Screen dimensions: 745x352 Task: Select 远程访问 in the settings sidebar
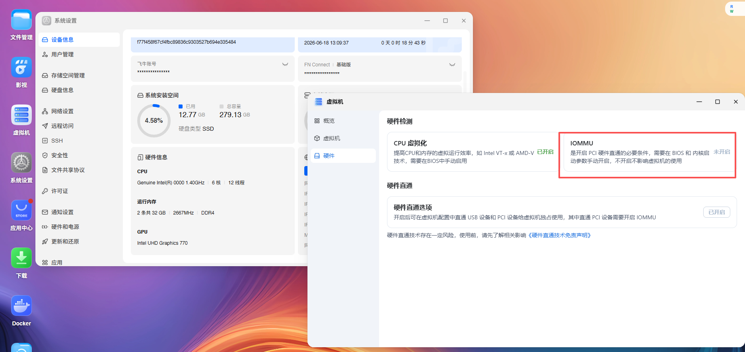click(79, 126)
